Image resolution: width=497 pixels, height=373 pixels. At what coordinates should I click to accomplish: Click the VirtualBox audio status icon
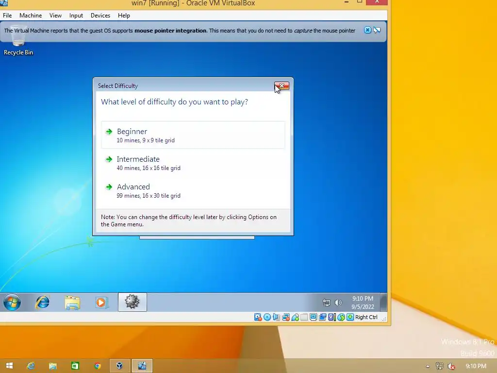point(276,317)
